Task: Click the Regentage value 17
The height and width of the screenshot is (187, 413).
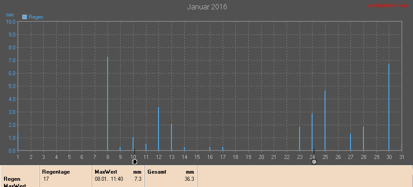Action: (x=46, y=179)
